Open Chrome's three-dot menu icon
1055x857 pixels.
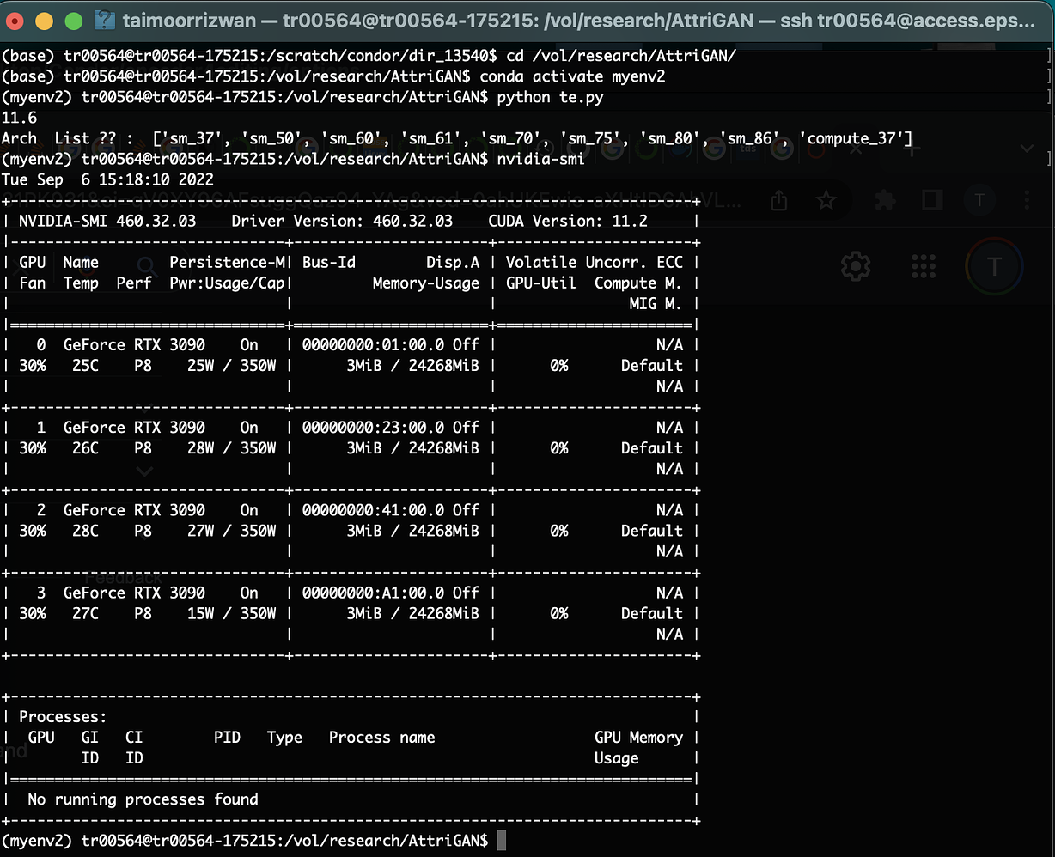pyautogui.click(x=1028, y=200)
